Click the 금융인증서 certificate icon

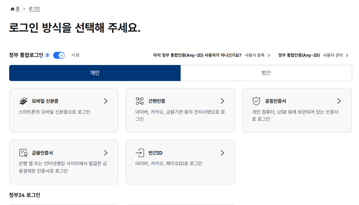pyautogui.click(x=23, y=153)
